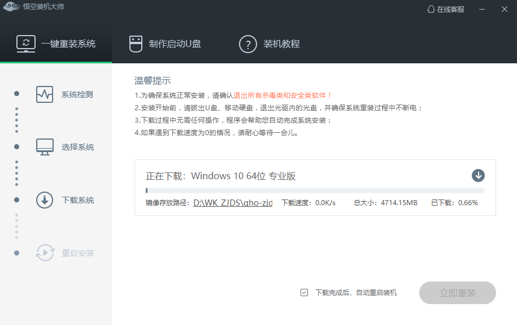
Task: Click the select-system monitor icon
Action: (x=45, y=147)
